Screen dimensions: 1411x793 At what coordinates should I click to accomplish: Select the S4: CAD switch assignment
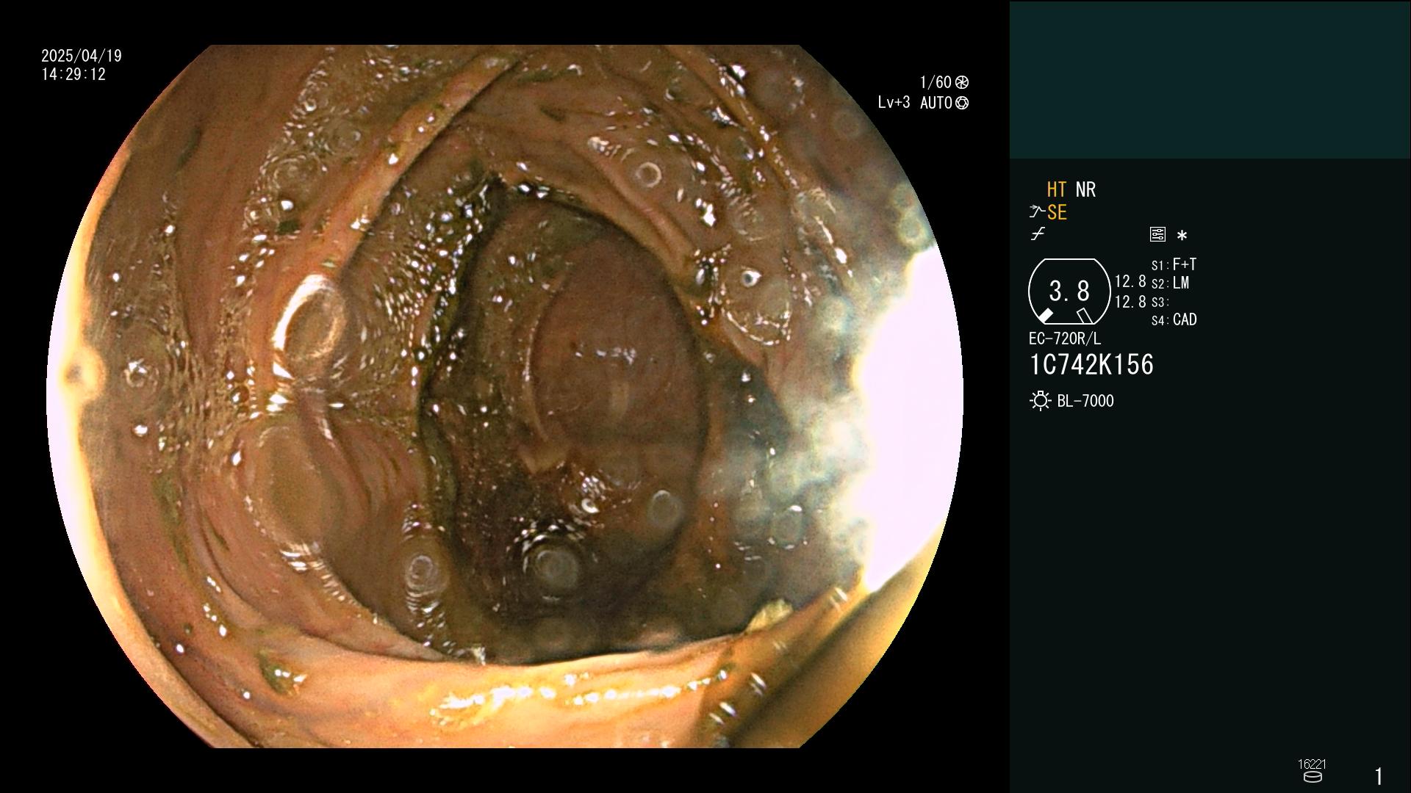[1174, 320]
